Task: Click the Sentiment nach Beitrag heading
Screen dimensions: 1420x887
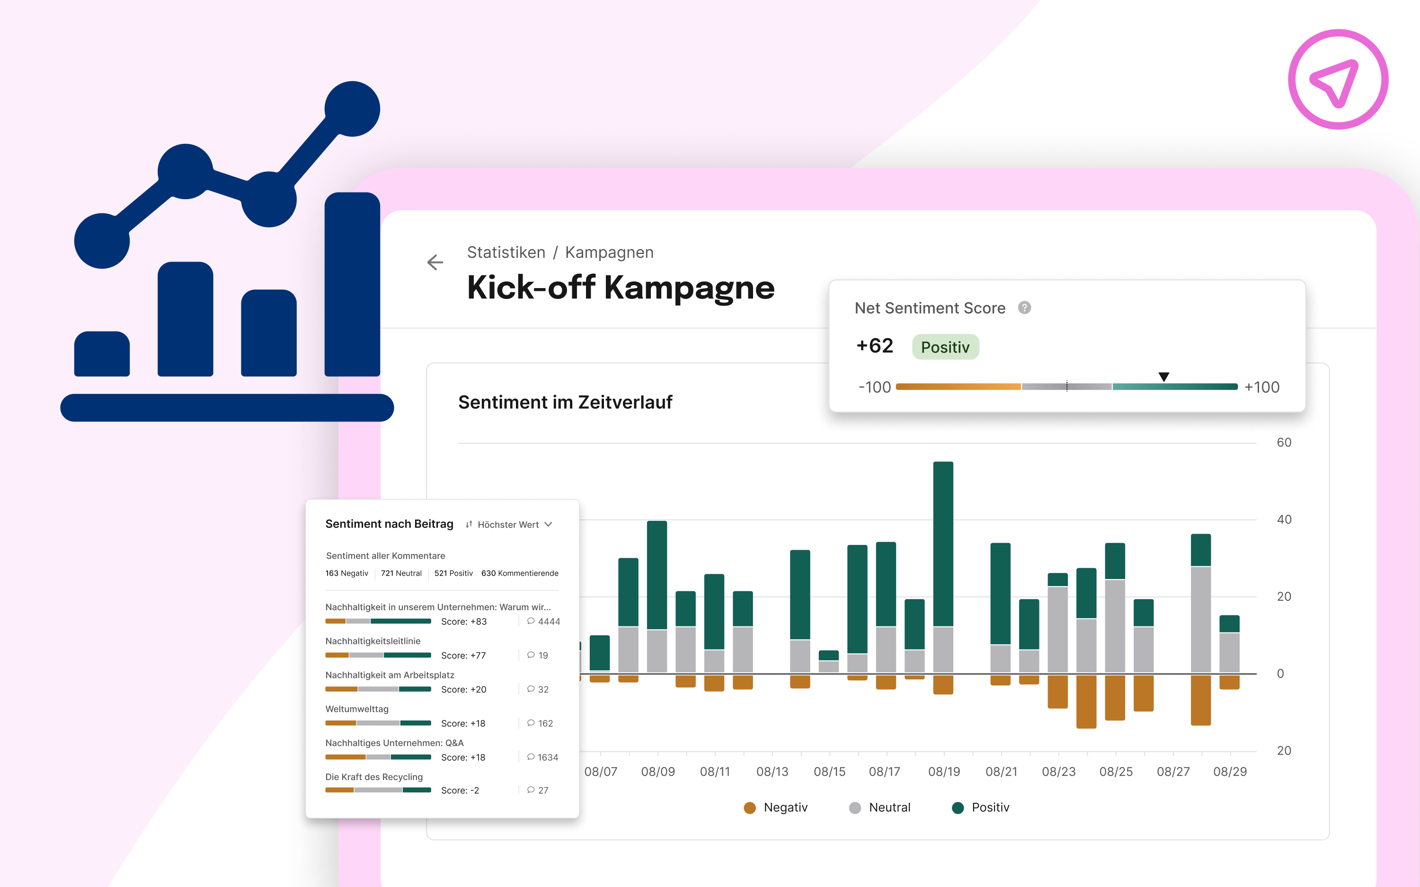Action: pyautogui.click(x=389, y=524)
